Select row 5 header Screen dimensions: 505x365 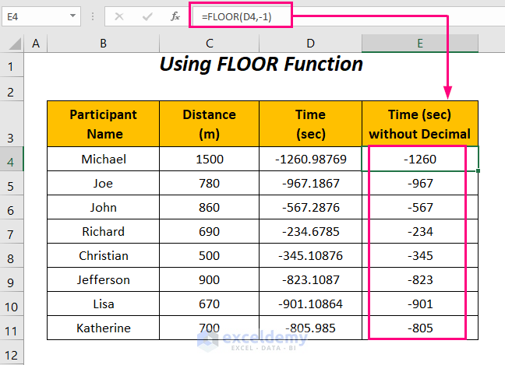[11, 184]
